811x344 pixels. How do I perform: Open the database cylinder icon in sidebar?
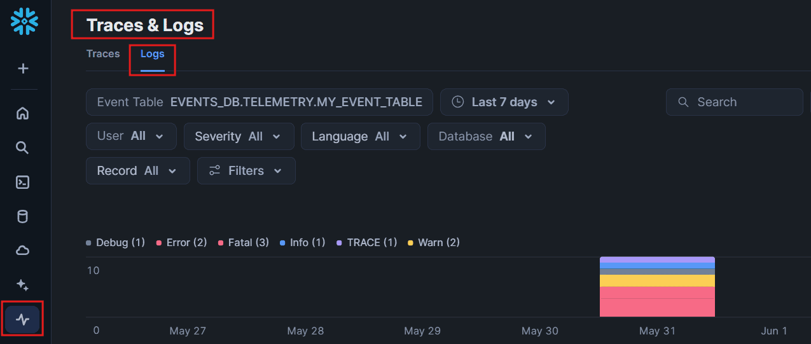point(23,217)
